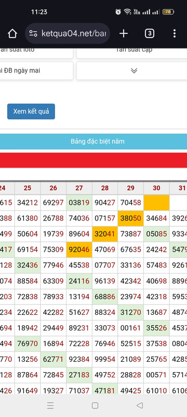Open the 'ĐB ngày mai' option
The height and width of the screenshot is (417, 187).
tap(36, 71)
